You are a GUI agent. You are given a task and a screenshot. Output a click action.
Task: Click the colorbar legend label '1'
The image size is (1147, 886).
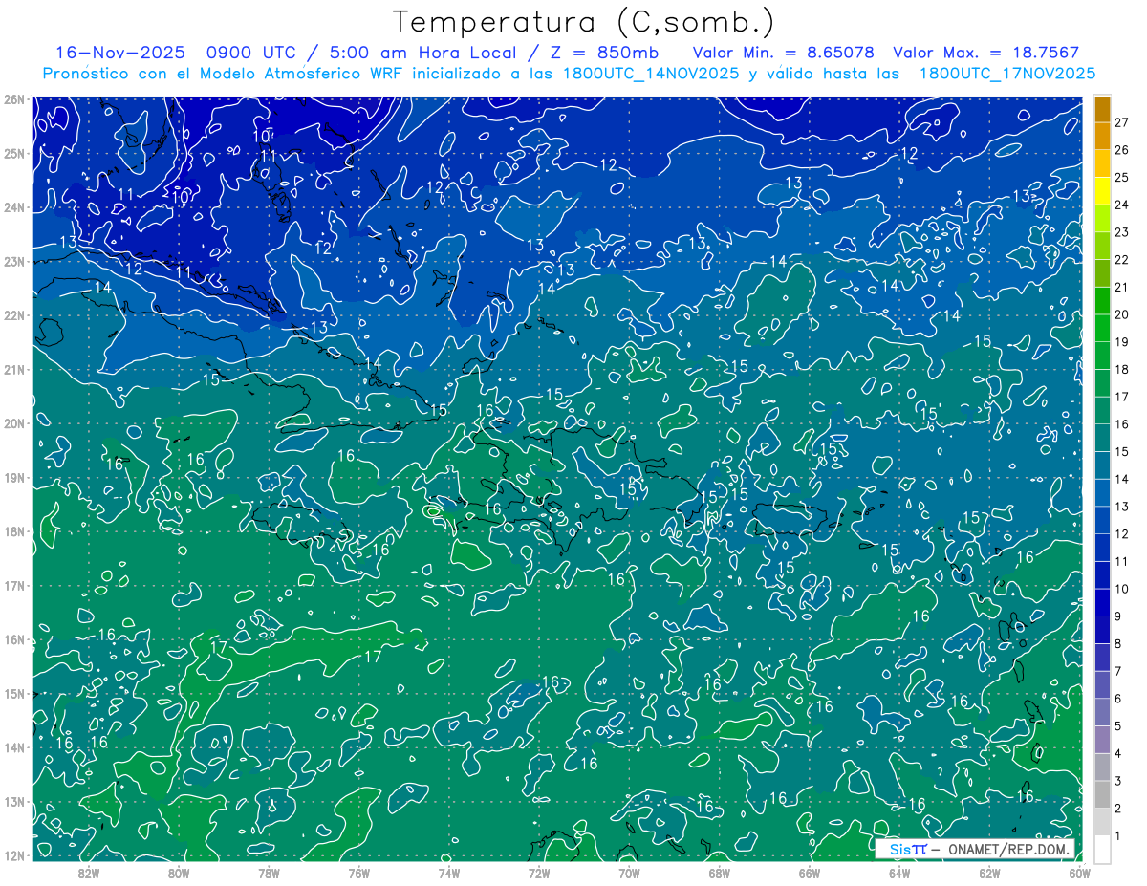click(x=1118, y=836)
